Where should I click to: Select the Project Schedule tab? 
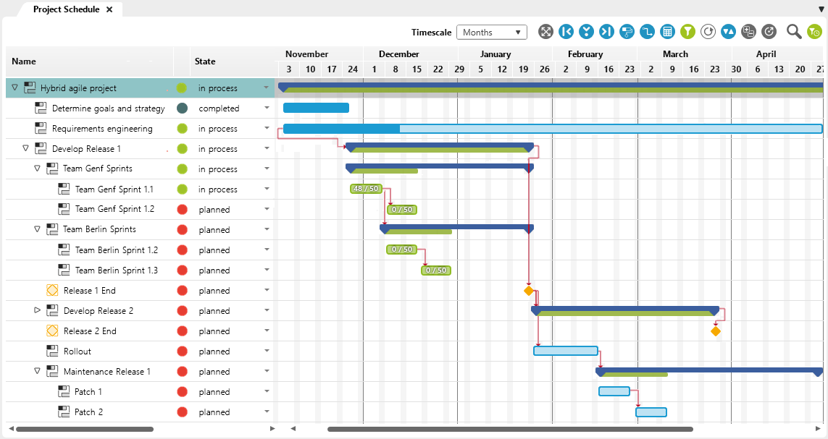[x=66, y=9]
